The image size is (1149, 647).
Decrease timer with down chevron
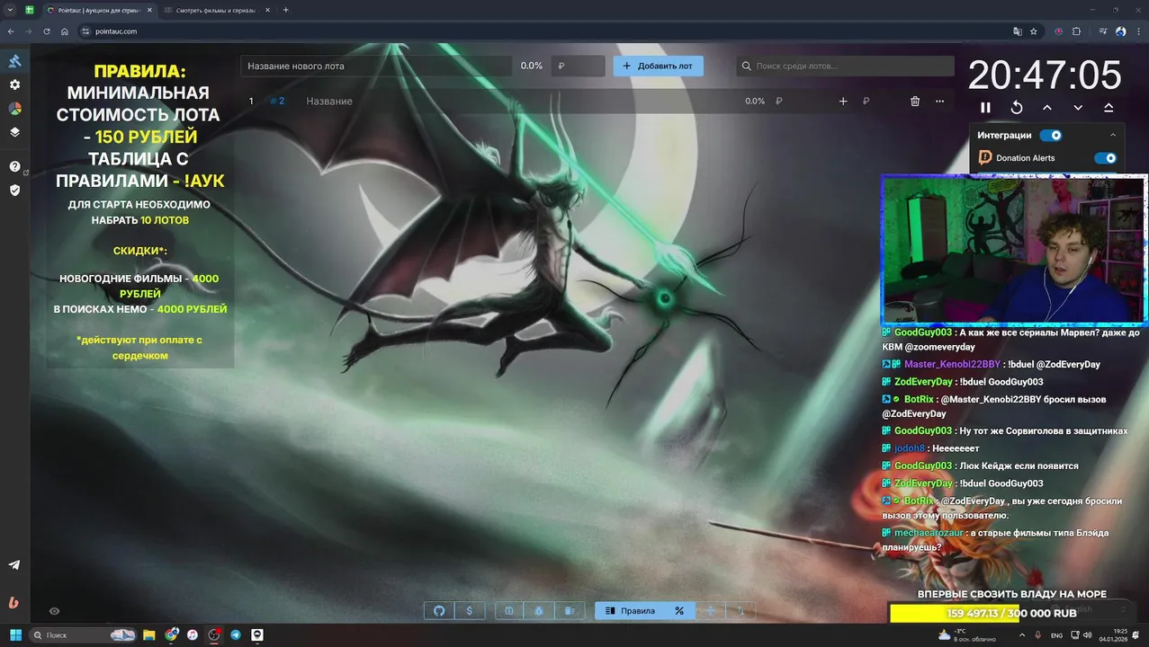tap(1078, 107)
